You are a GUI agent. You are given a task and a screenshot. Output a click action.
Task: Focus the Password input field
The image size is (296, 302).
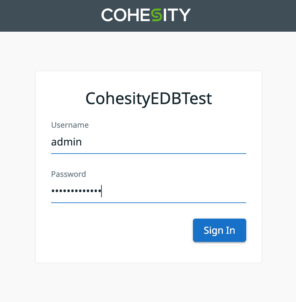click(148, 191)
